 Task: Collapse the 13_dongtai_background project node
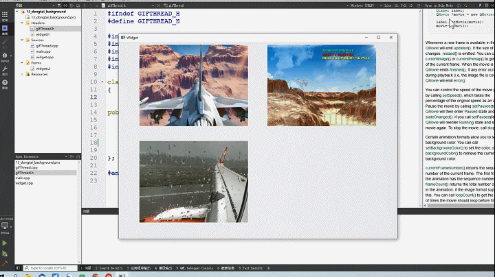tap(17, 12)
